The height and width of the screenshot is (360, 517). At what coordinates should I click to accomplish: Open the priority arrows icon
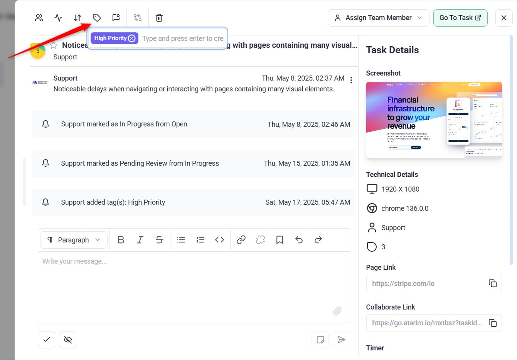(77, 18)
